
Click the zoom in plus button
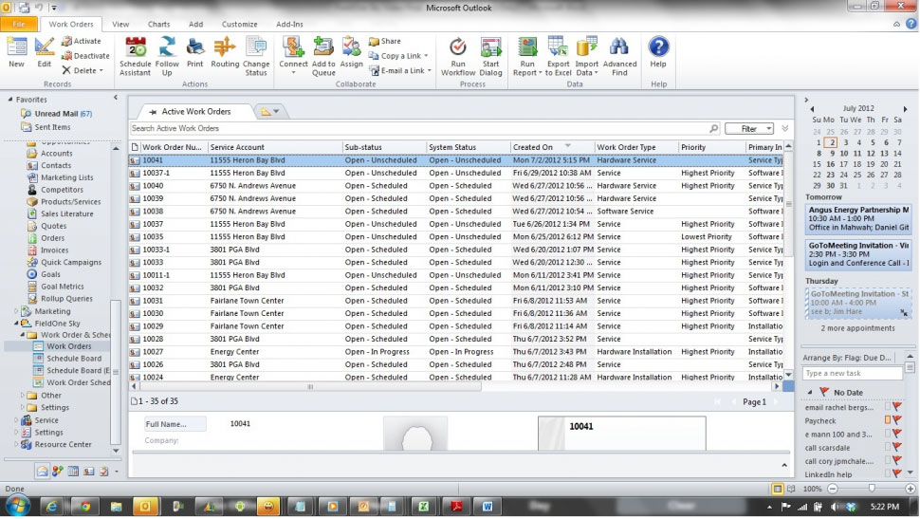click(910, 489)
